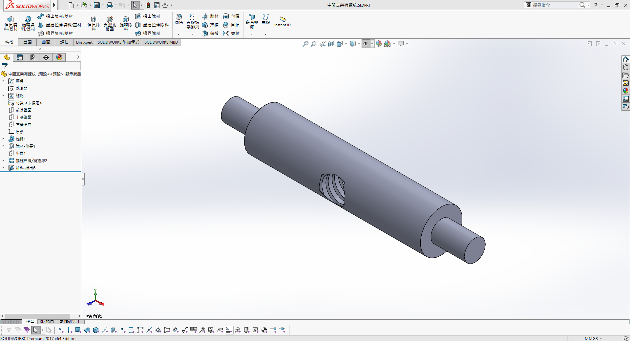Toggle the filter all magenta funnel icon

coord(27,330)
